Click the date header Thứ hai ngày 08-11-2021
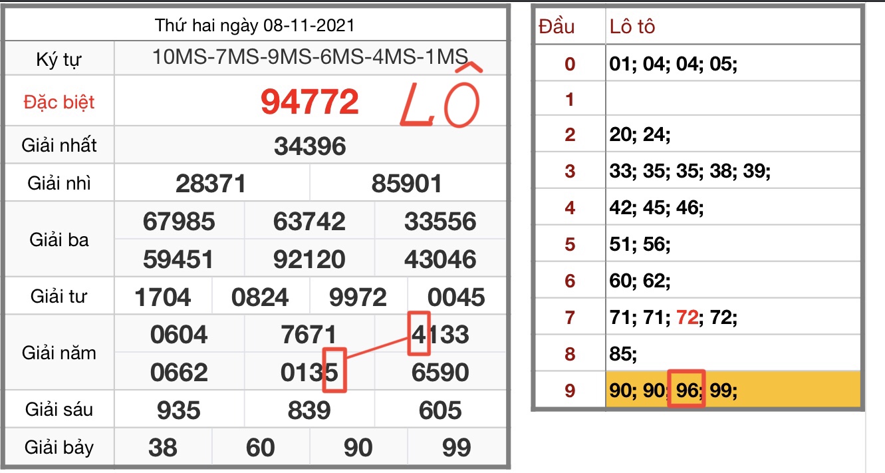 point(255,25)
